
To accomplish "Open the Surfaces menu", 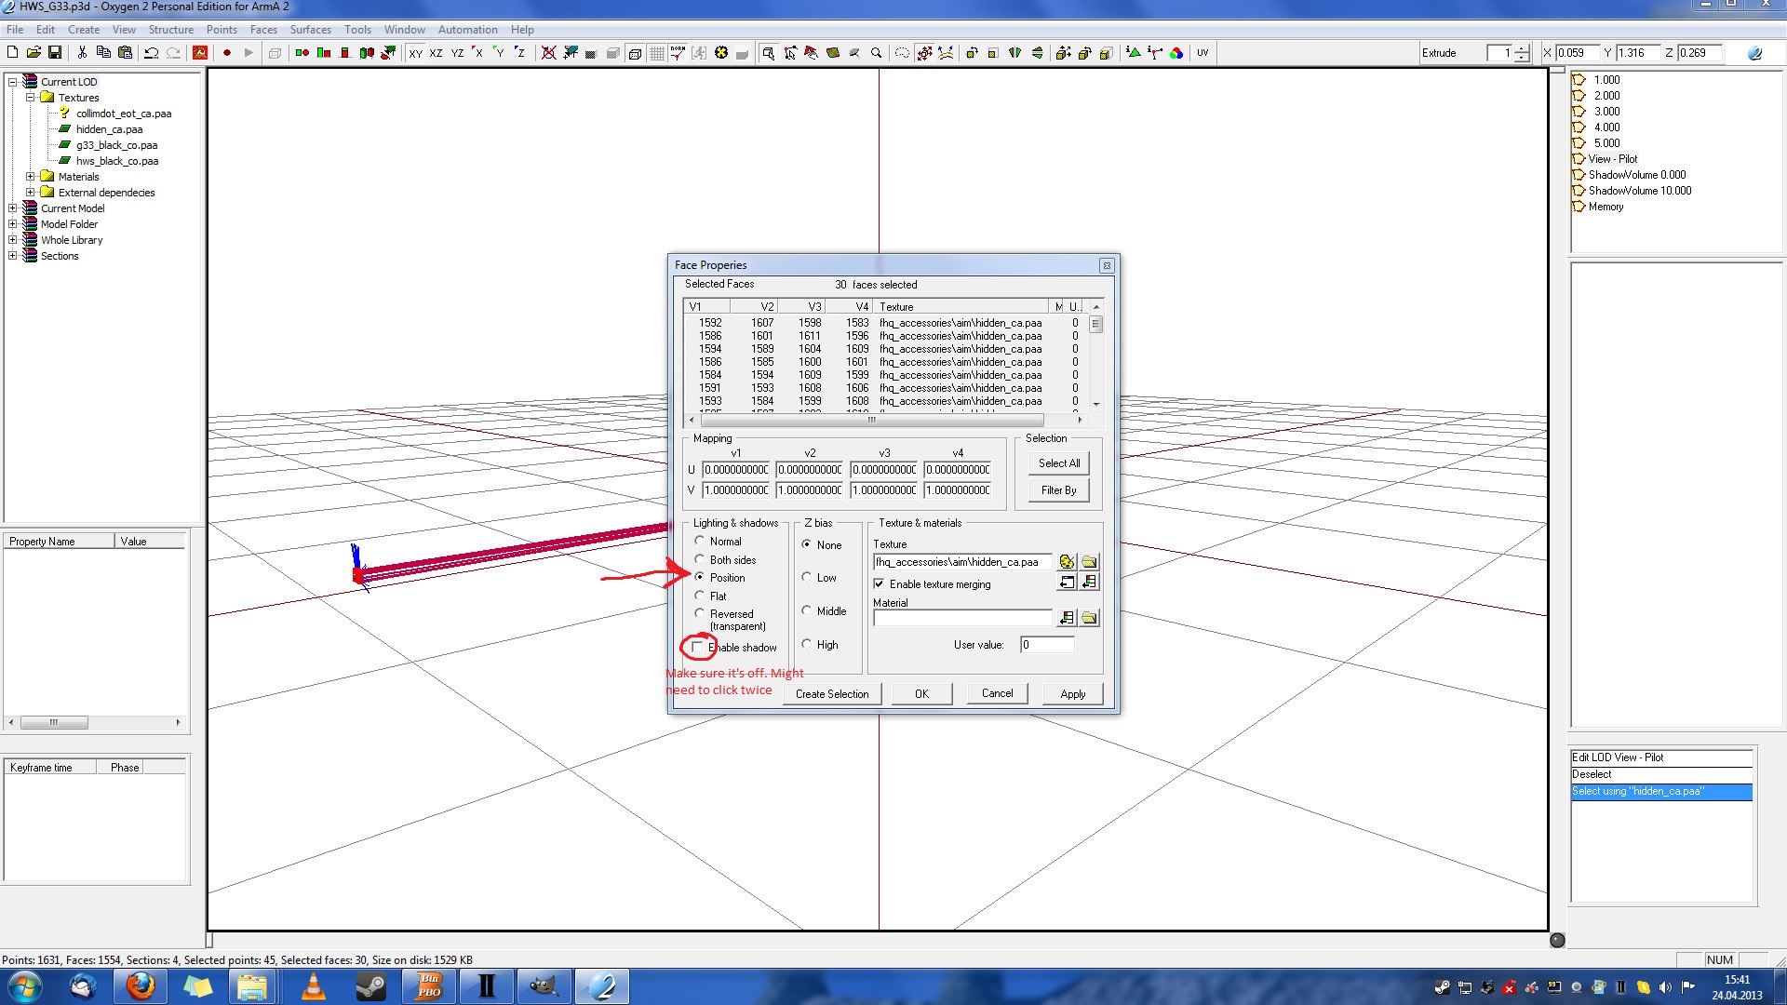I will 310,30.
